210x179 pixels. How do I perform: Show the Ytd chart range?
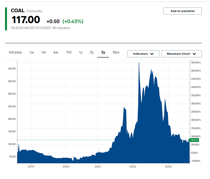(68, 52)
